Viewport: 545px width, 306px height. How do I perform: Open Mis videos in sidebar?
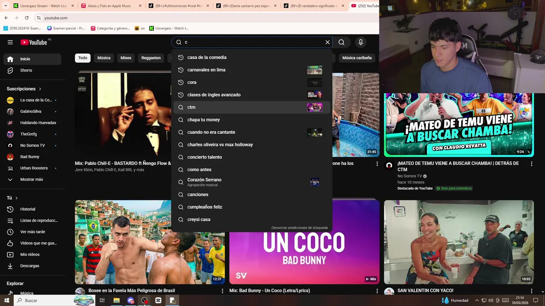coord(32,255)
